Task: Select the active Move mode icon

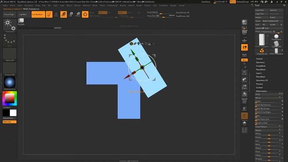Action: 63,14
